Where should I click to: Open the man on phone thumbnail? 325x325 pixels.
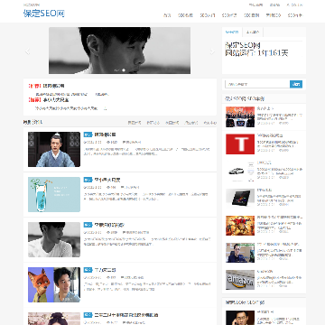(240, 318)
